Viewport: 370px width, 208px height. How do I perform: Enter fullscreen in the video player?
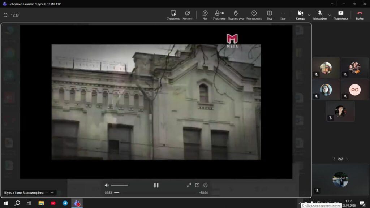pos(189,185)
